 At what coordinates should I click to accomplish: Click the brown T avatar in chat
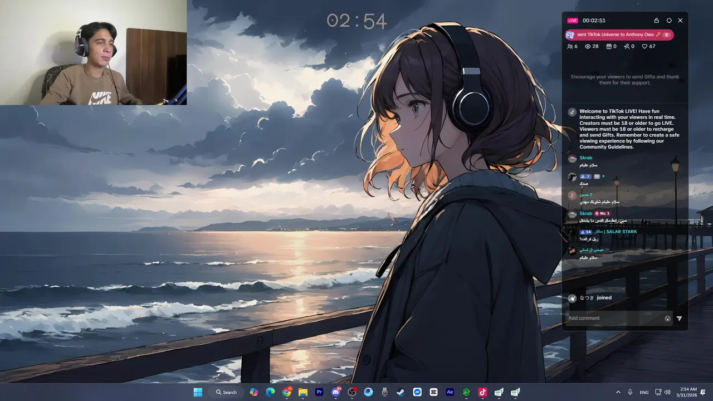click(x=572, y=195)
